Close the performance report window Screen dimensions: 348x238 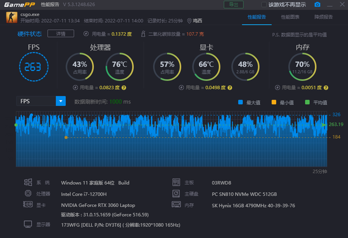pos(341,4)
